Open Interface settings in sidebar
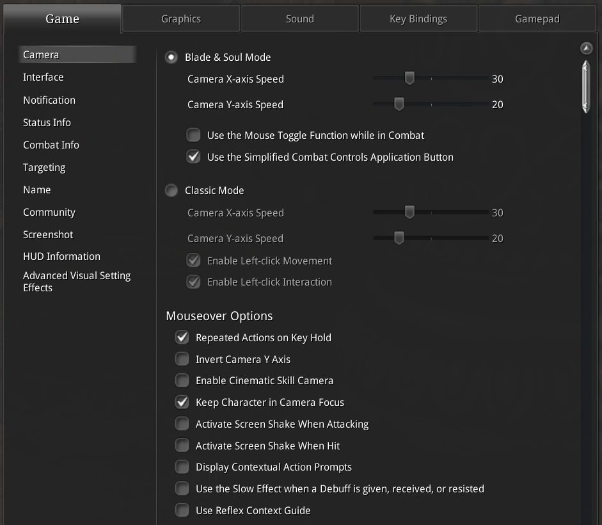 (x=44, y=77)
